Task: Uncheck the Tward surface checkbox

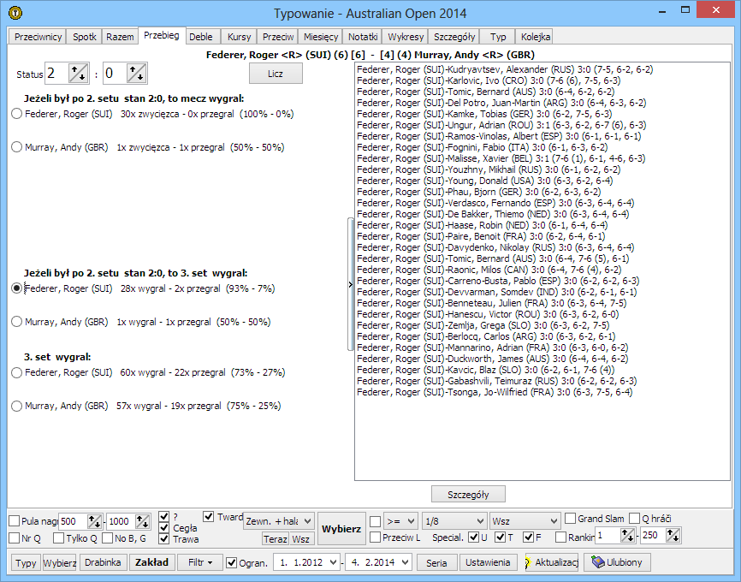Action: point(209,517)
